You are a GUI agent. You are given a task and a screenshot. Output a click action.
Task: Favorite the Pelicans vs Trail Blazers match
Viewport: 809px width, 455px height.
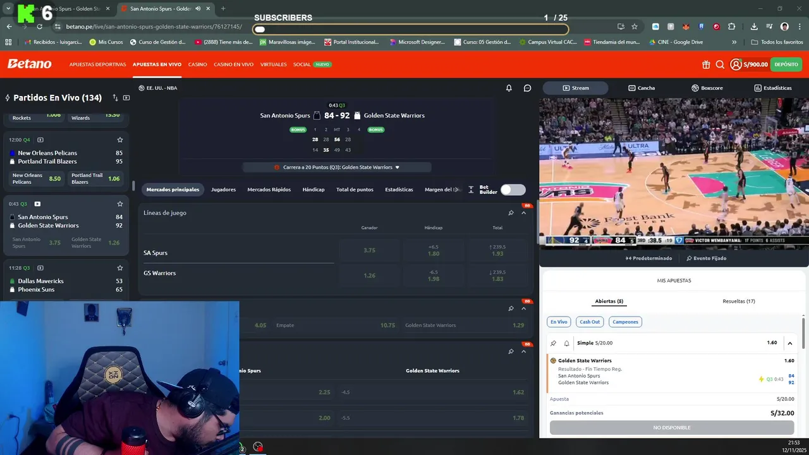(x=119, y=140)
